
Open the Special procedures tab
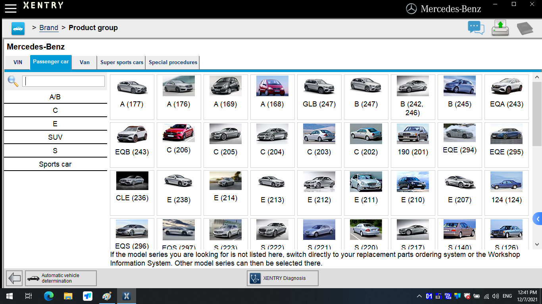coord(173,62)
